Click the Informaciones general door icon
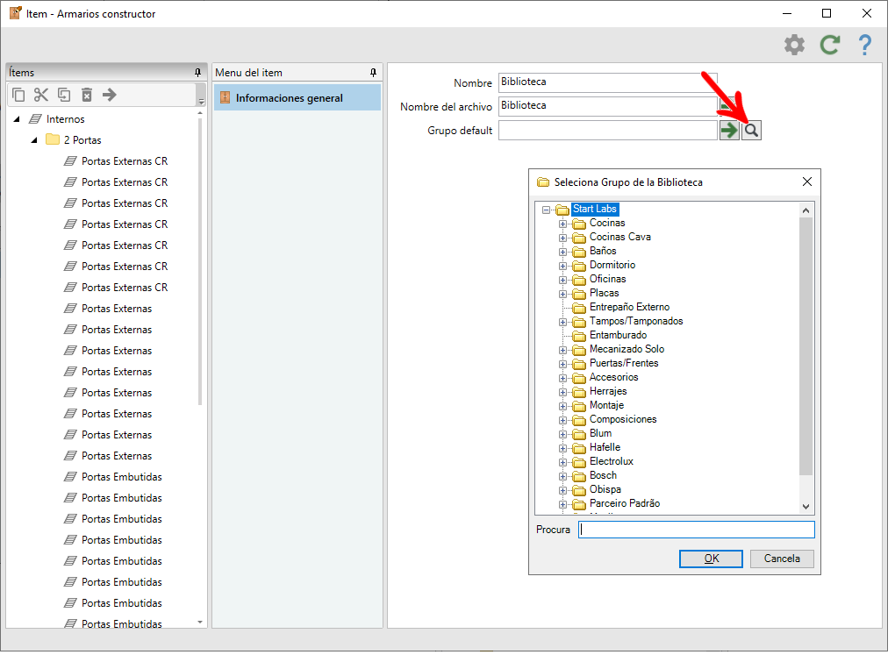Screen dimensions: 895x662 225,97
